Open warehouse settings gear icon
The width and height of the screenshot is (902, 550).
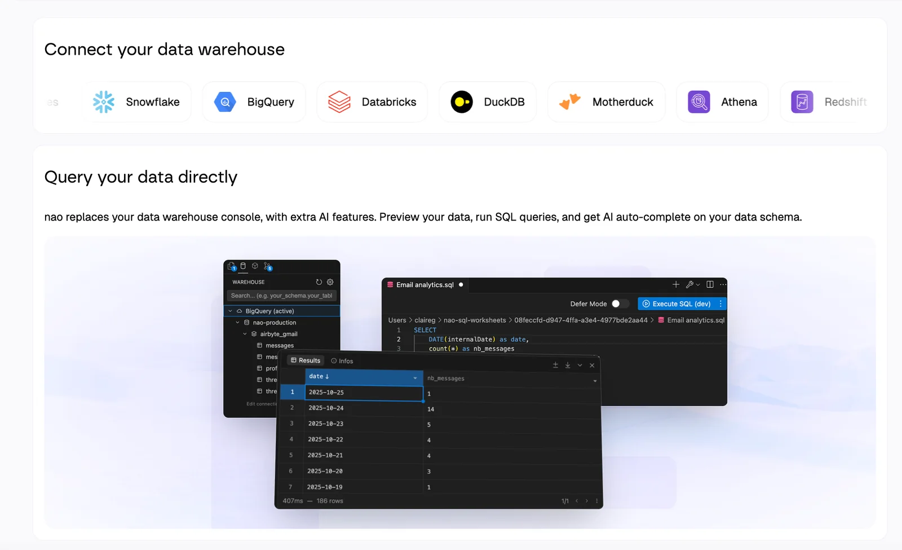pos(330,282)
